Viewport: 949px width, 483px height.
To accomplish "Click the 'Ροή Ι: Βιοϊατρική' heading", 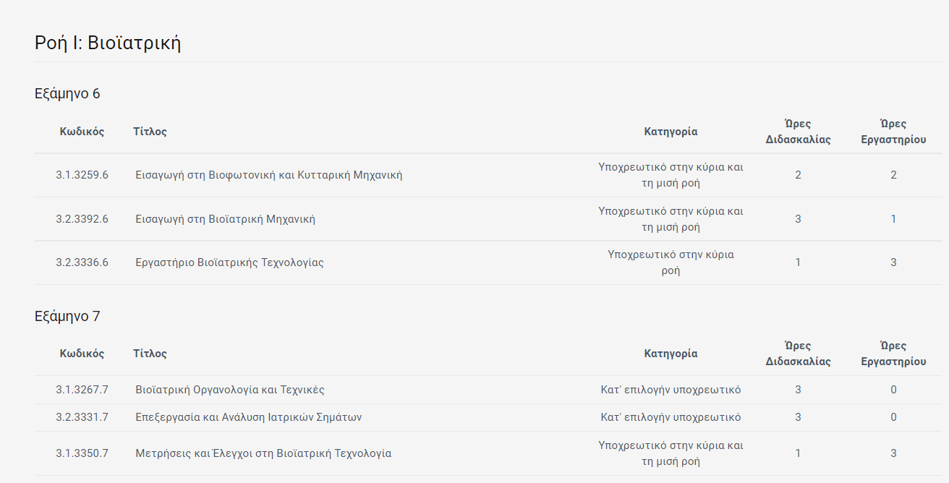I will coord(108,43).
